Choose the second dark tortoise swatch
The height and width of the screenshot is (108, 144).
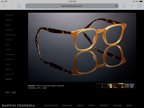[104, 86]
